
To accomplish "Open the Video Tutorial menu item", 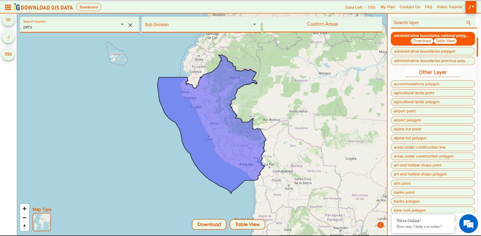I will (450, 7).
